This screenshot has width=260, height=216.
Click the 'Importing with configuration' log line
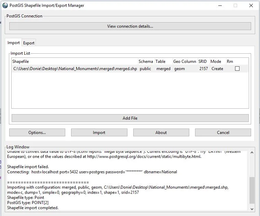(118, 187)
